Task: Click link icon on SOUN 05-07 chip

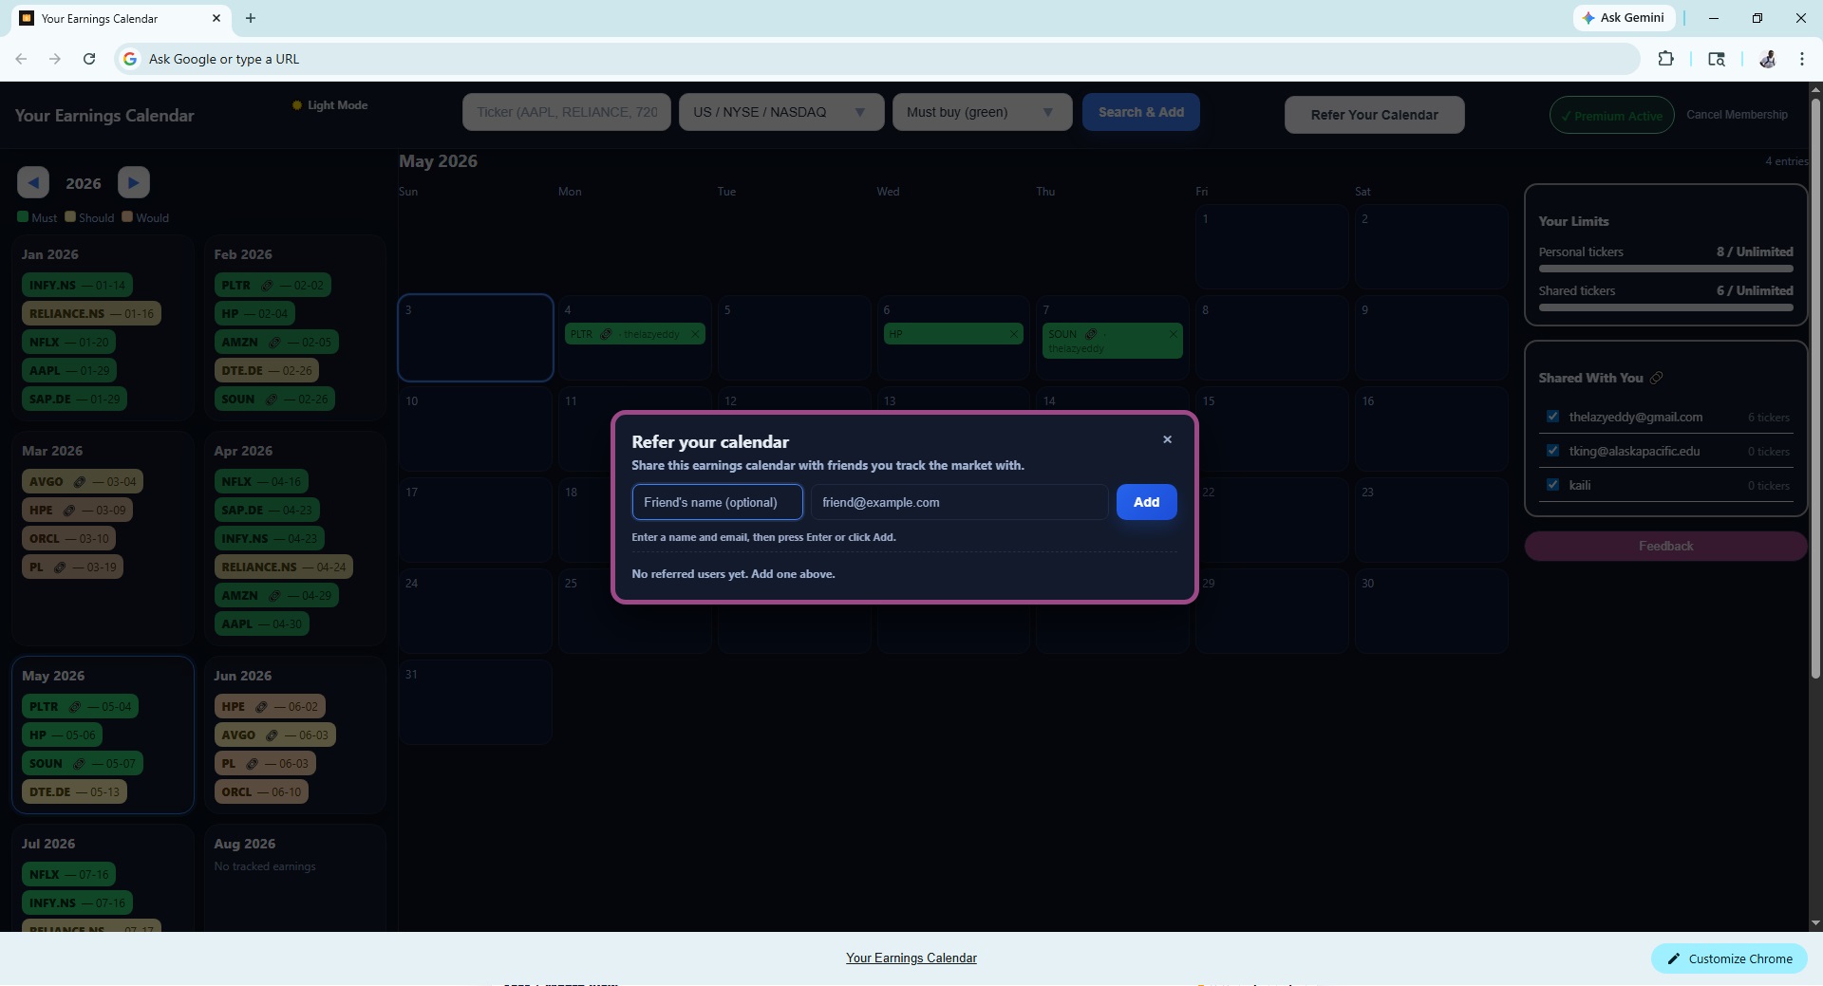Action: coord(80,763)
